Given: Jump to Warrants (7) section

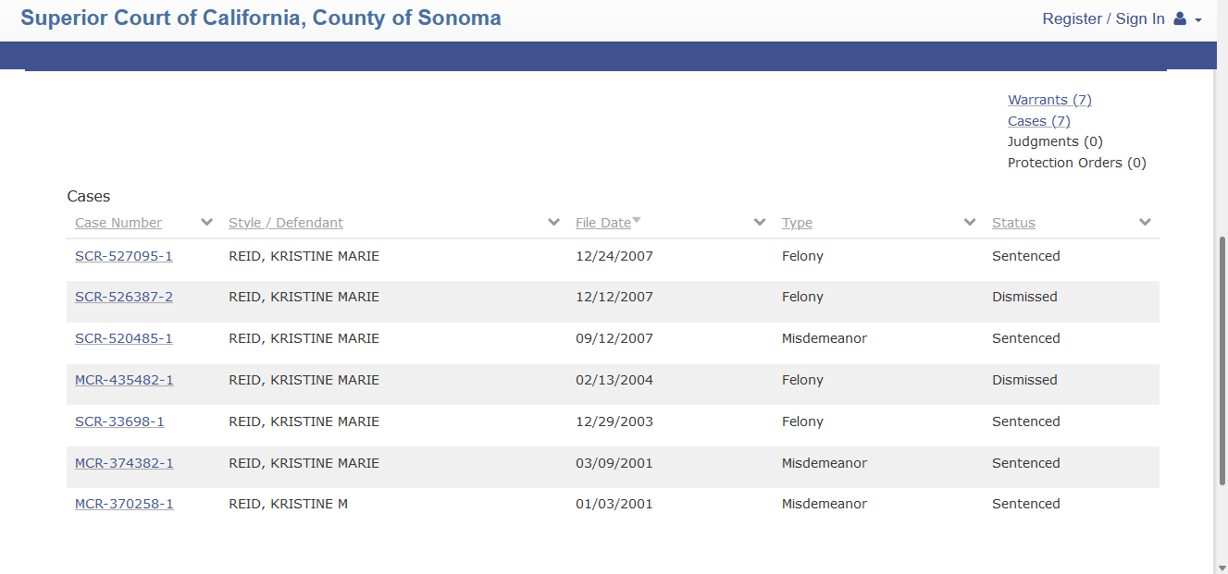Looking at the screenshot, I should pyautogui.click(x=1049, y=100).
